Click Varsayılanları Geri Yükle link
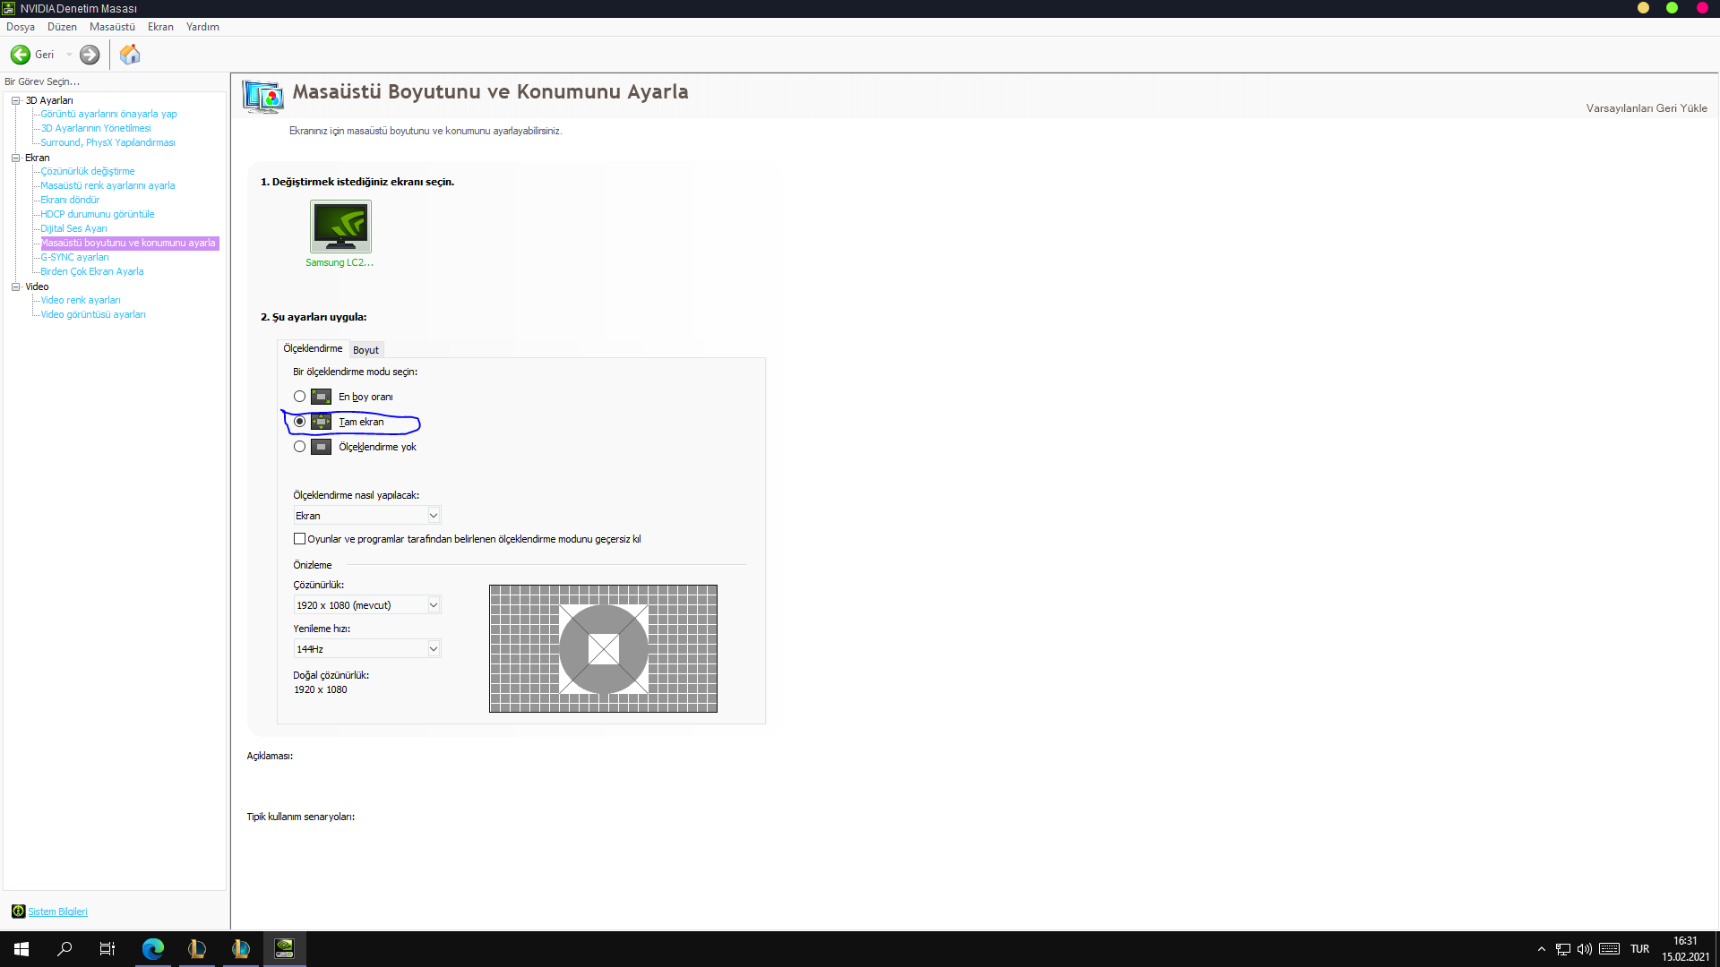 pos(1647,108)
